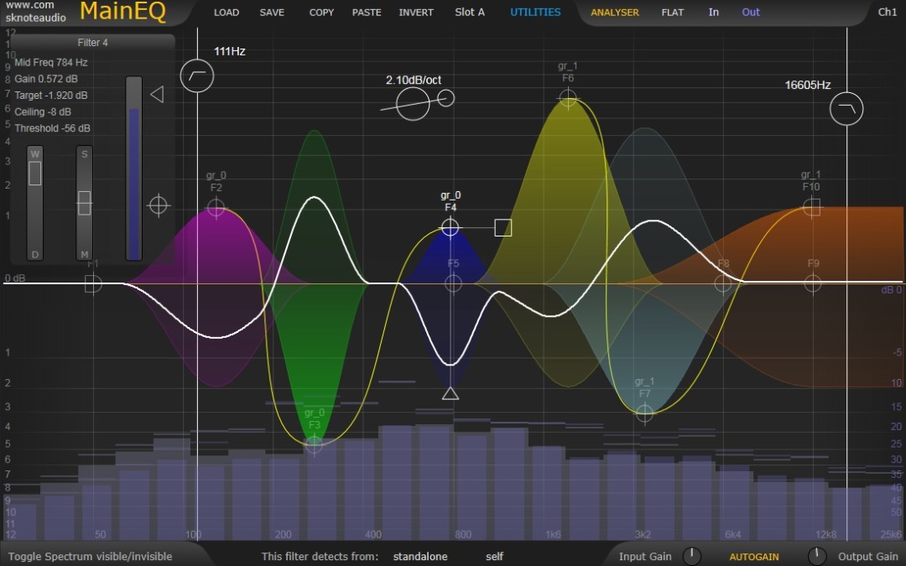Screen dimensions: 906x566
Task: Switch analyser source to In
Action: click(x=714, y=12)
